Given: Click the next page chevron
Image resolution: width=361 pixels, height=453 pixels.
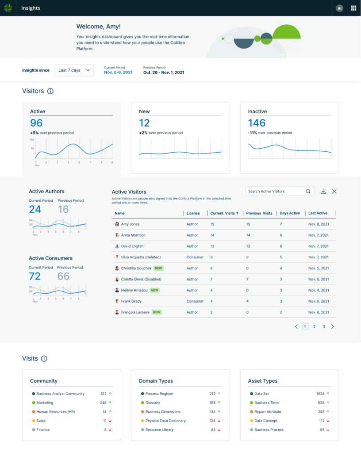Looking at the screenshot, I should pos(333,326).
